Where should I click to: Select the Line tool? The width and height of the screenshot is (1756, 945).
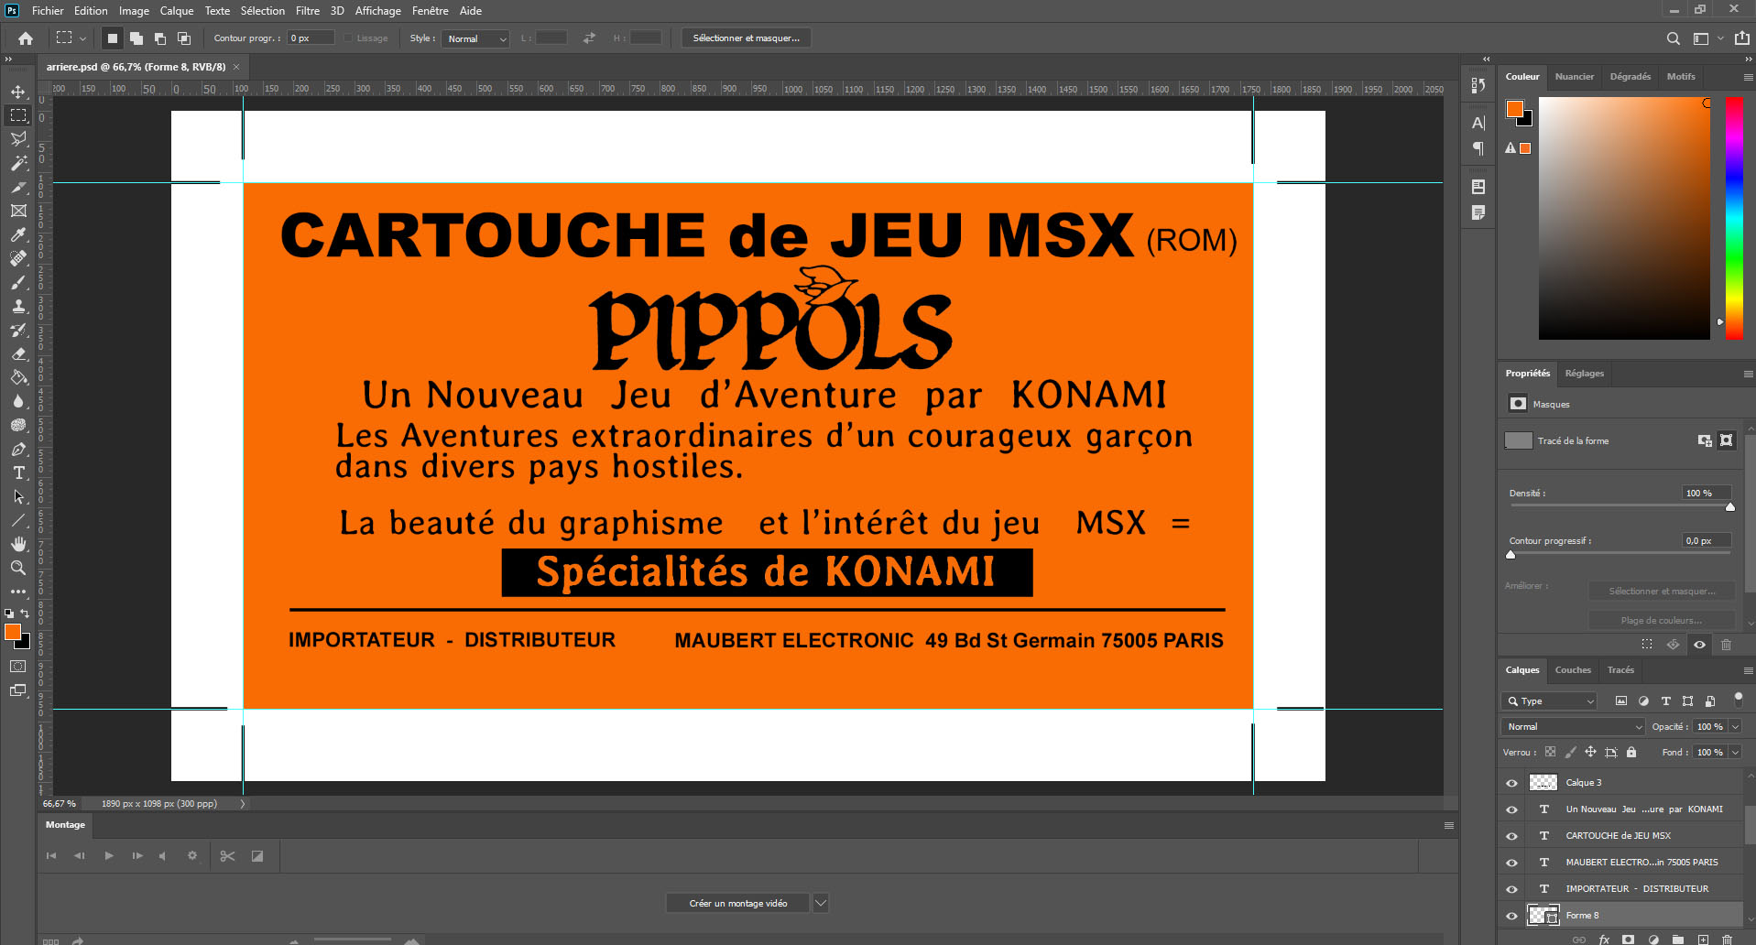tap(18, 520)
